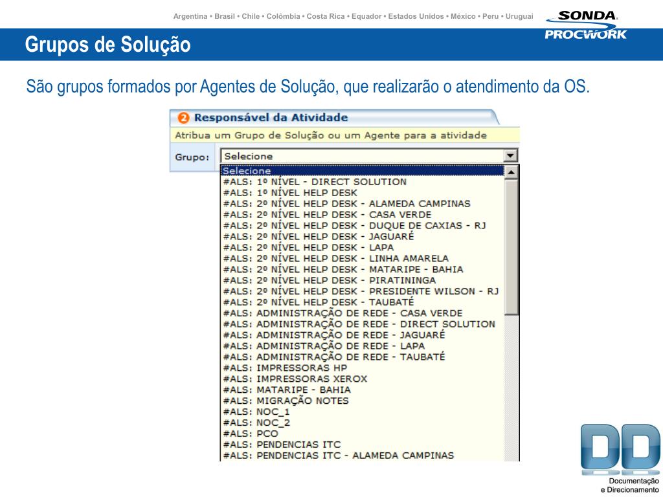Screen dimensions: 663x497
Task: Choose 2º NÍVEL HELP DESK - MATARIPE - BAHIA
Action: coord(363,270)
